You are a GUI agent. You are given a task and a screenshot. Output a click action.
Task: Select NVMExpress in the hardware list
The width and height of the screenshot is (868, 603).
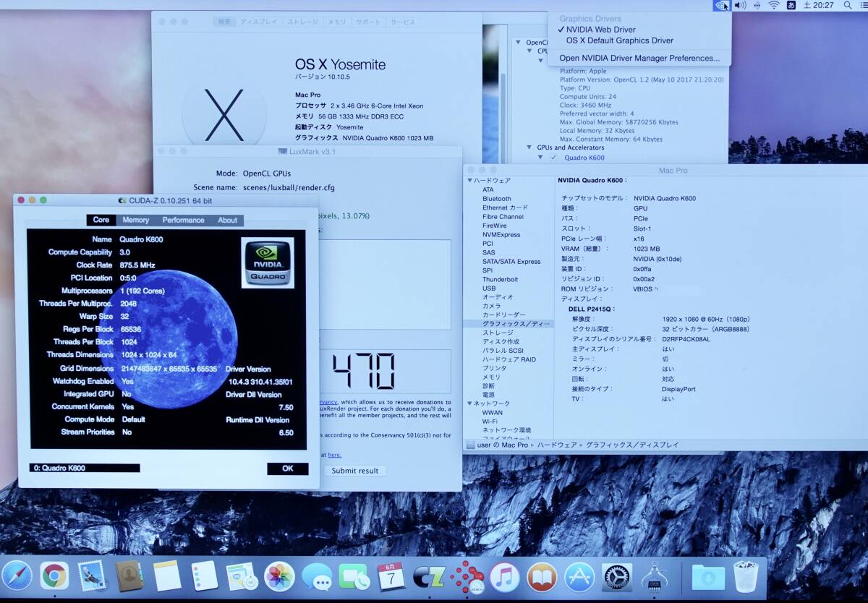[x=501, y=235]
